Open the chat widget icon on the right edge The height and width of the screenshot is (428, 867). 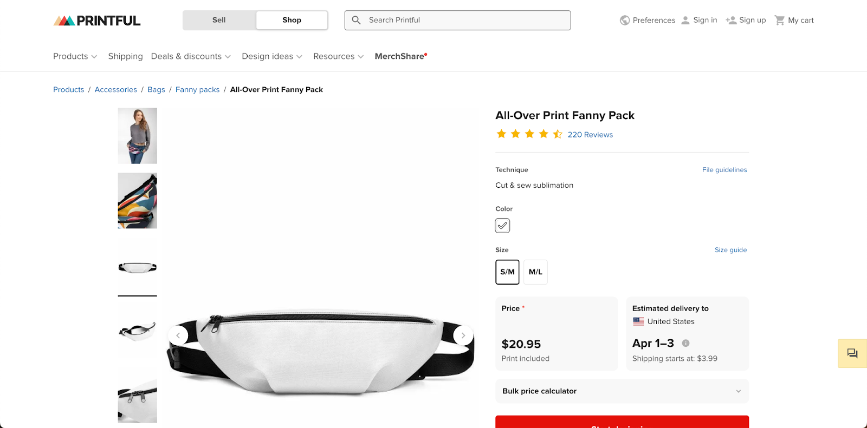click(x=852, y=353)
